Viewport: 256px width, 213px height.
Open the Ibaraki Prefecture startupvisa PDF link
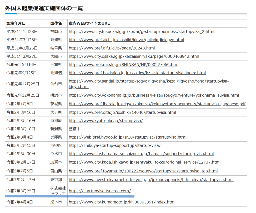(157, 104)
